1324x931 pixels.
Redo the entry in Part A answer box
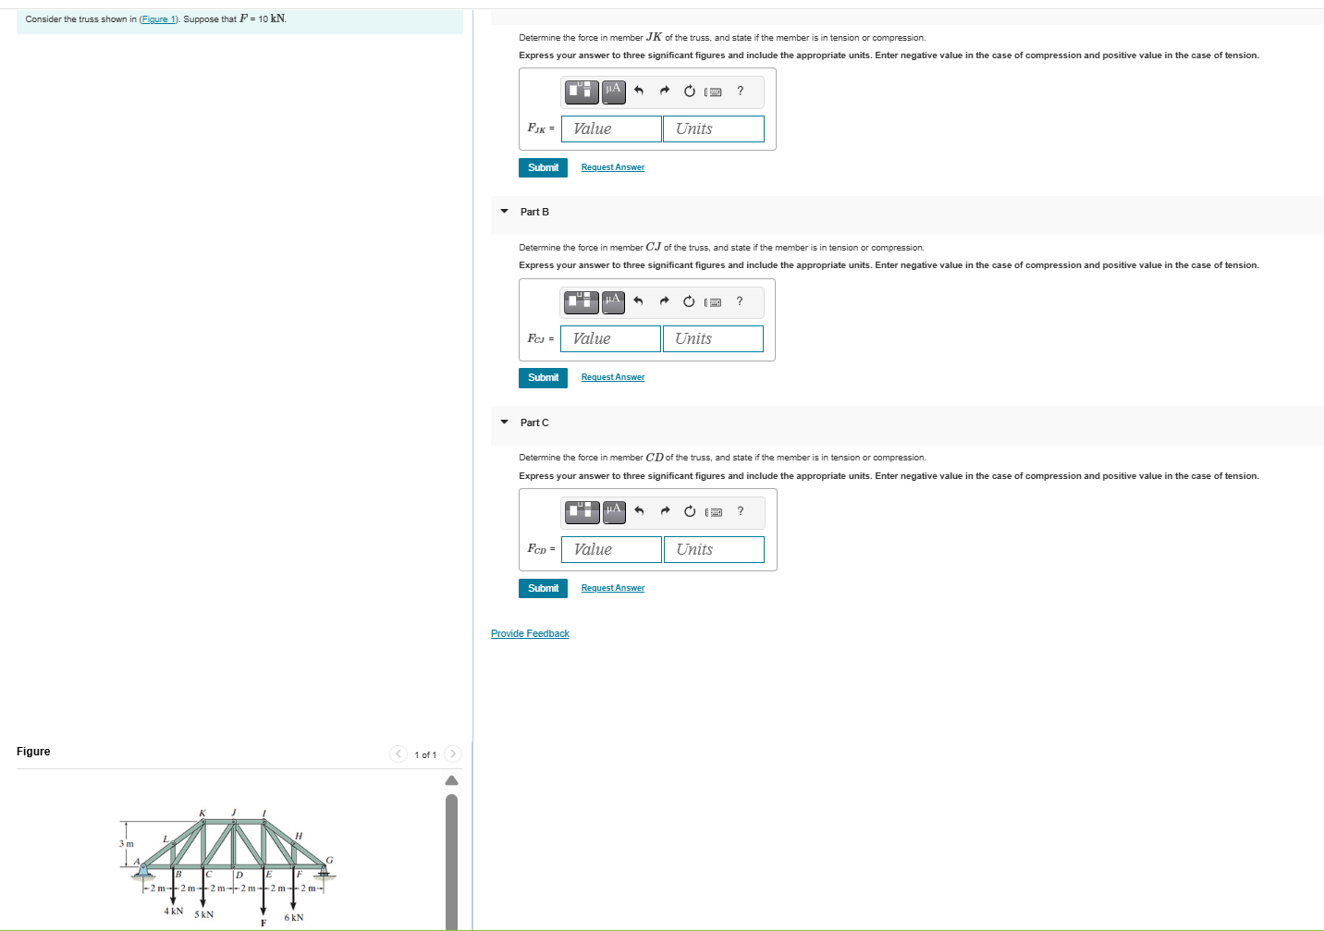coord(665,92)
